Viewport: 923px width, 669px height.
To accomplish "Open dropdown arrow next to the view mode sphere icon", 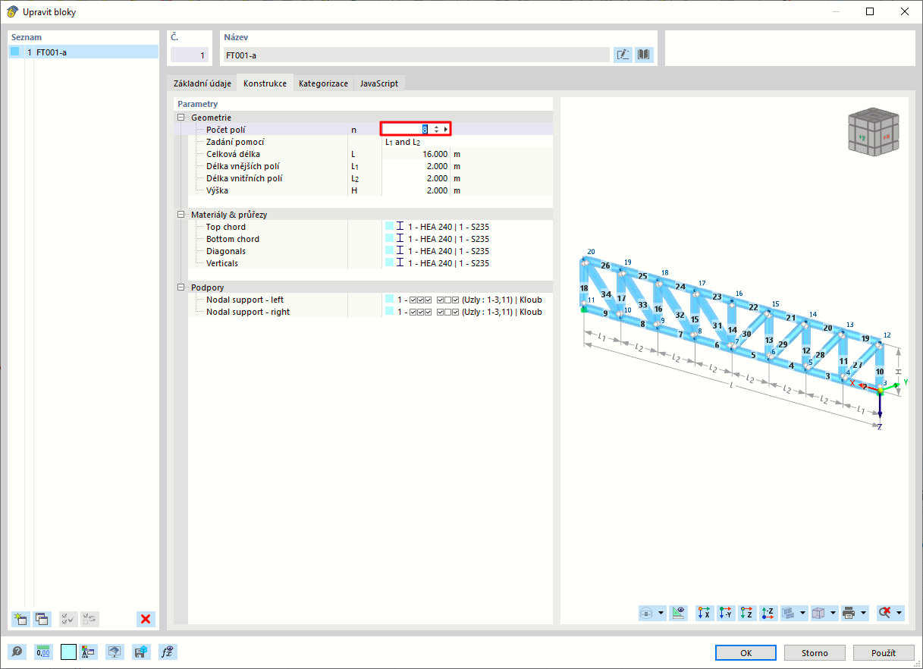I will [661, 612].
